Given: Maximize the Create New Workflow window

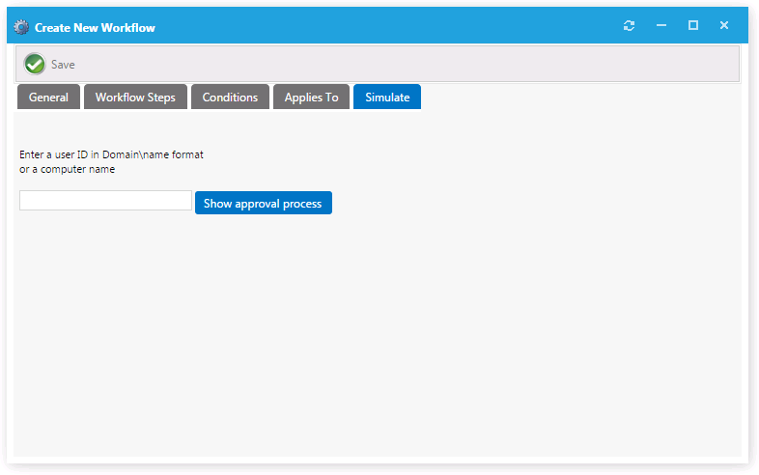Looking at the screenshot, I should (x=693, y=26).
